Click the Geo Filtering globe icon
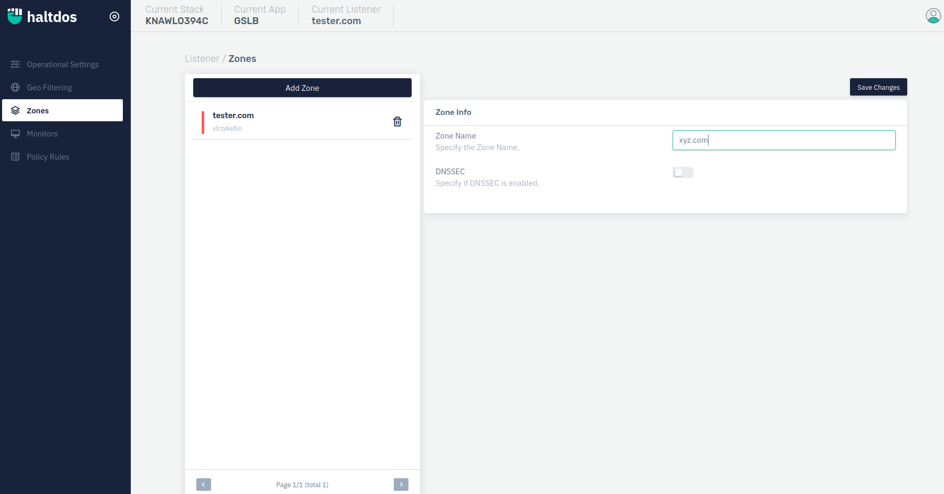This screenshot has width=944, height=494. pyautogui.click(x=15, y=88)
